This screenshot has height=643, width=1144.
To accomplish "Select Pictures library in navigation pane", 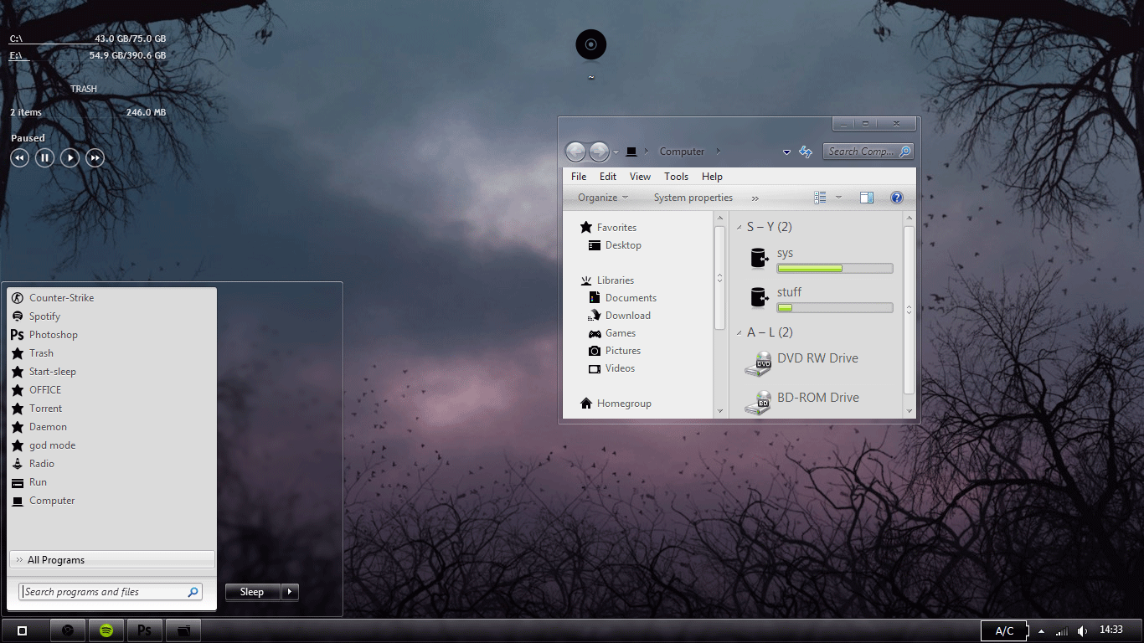I will click(x=615, y=351).
